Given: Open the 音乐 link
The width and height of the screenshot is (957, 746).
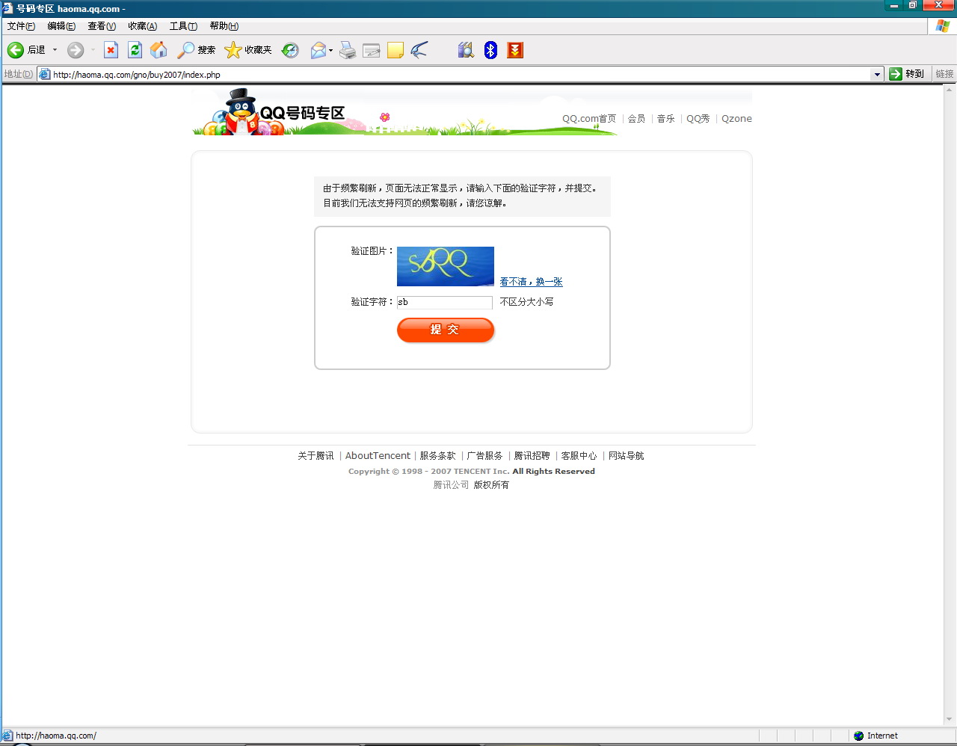Looking at the screenshot, I should click(665, 119).
